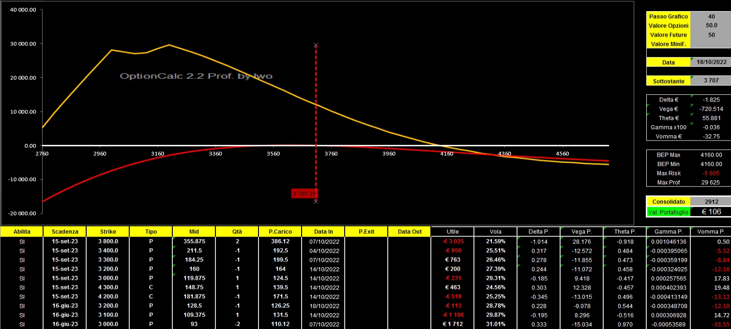Select the Mid value 211.5
This screenshot has height=329, width=731.
pos(194,250)
